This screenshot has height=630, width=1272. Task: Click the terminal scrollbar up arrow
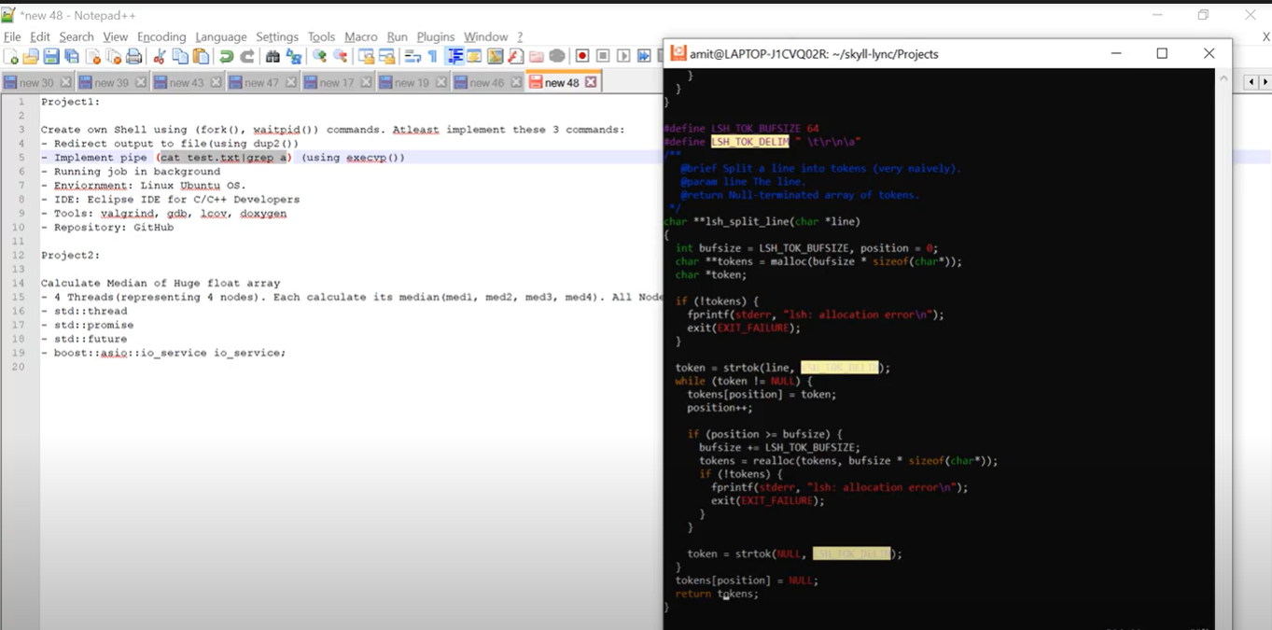click(1223, 78)
